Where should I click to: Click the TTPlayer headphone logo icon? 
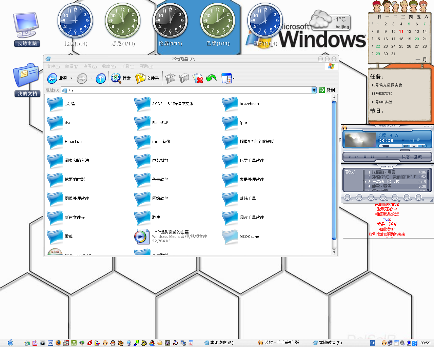click(345, 127)
